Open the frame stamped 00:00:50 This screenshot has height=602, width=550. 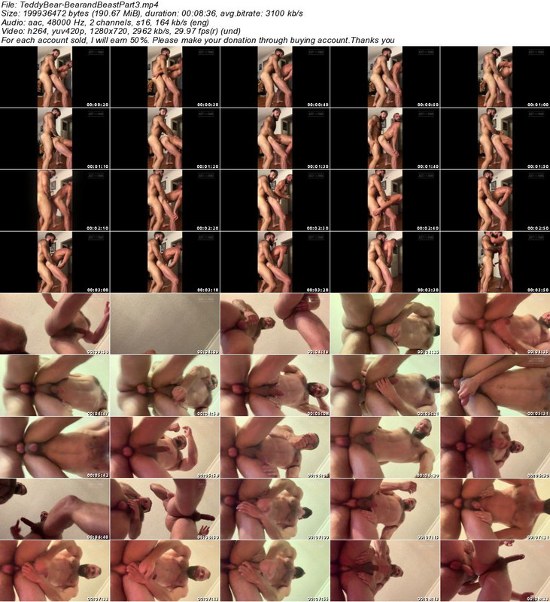[384, 76]
